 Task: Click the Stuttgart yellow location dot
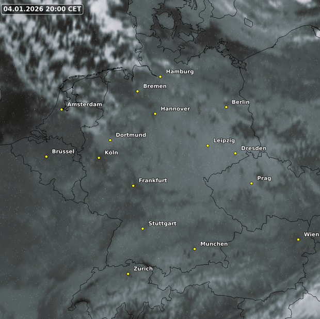click(x=143, y=228)
